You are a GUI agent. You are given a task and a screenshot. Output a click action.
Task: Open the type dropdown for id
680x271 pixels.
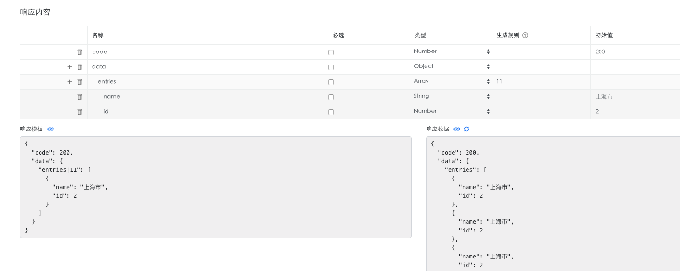click(452, 111)
